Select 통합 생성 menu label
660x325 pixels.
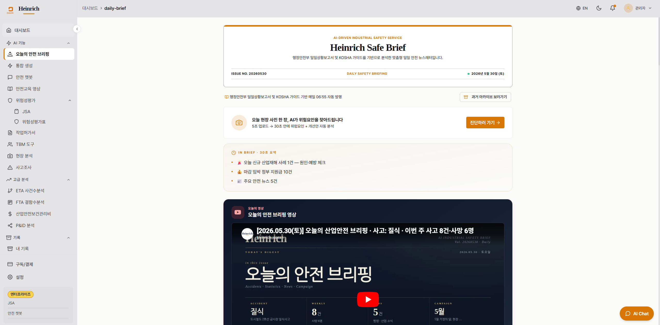[x=24, y=65]
